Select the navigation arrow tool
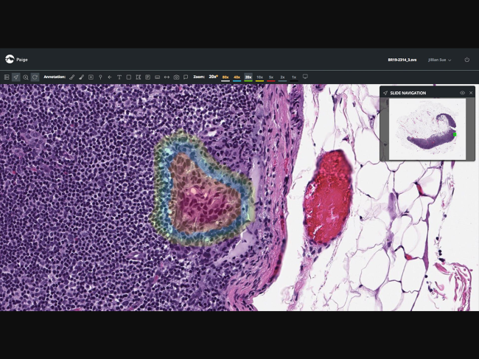The image size is (479, 359). [15, 77]
